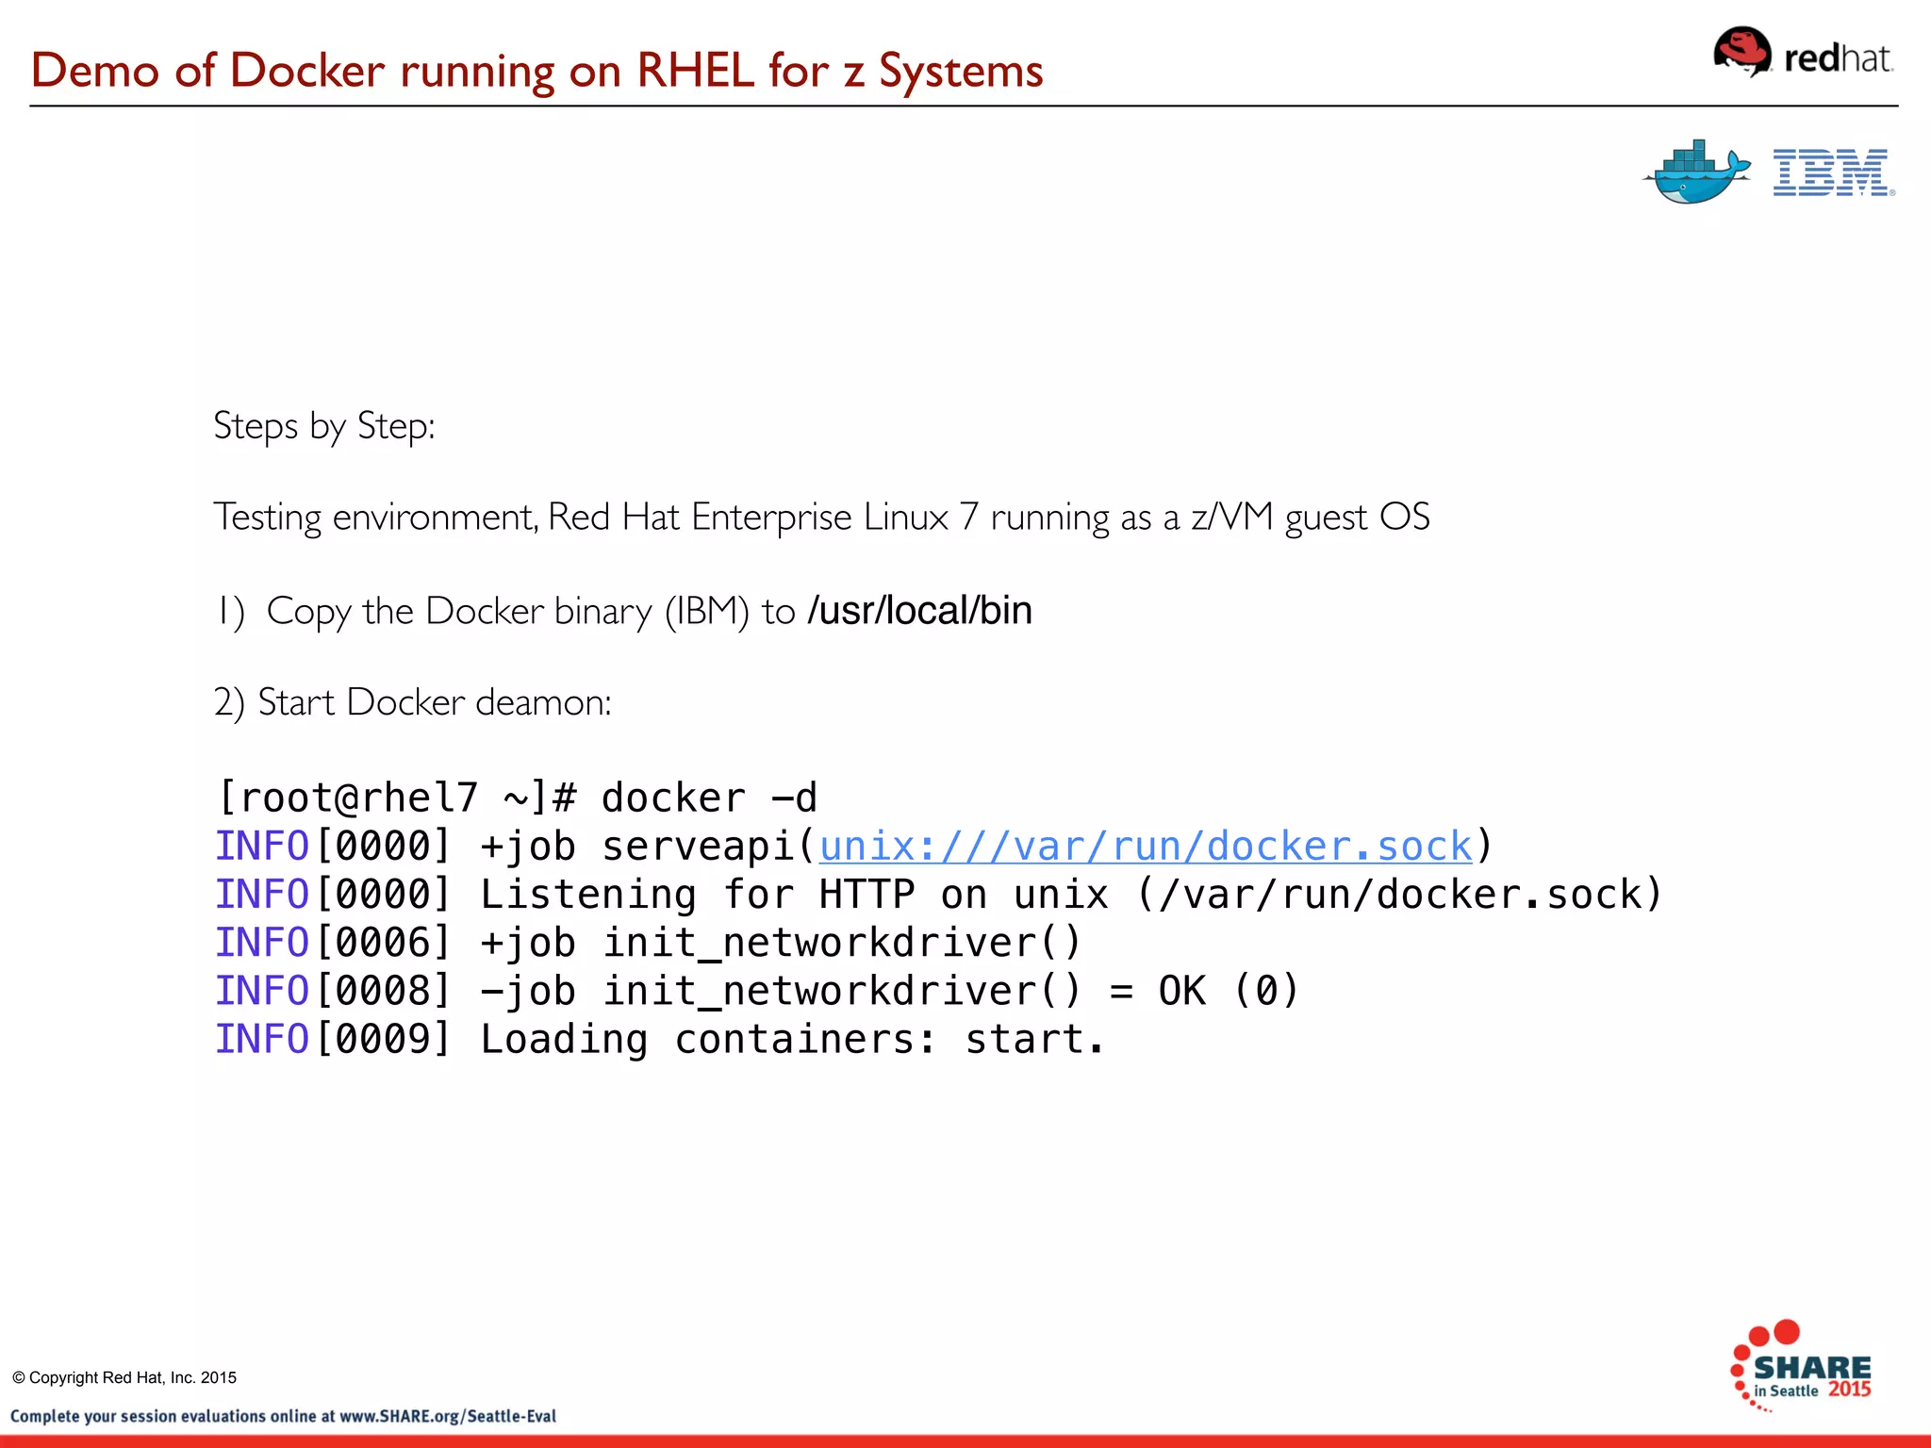Click the 'Testing environment, Red Hat Enterprise Linux 7' line

point(821,518)
